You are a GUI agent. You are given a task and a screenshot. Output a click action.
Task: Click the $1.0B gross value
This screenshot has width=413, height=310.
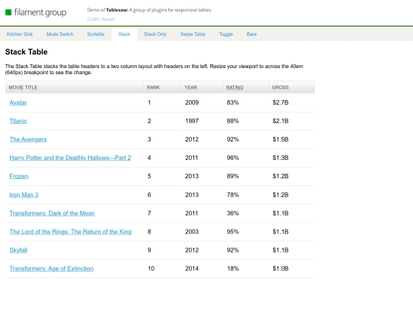pos(281,269)
